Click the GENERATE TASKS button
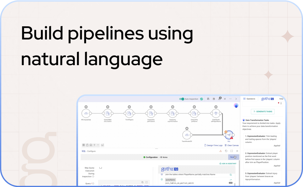This screenshot has width=303, height=187. pos(263,112)
